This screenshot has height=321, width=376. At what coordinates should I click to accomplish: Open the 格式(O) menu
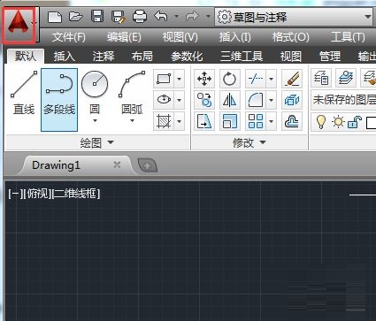coord(290,37)
